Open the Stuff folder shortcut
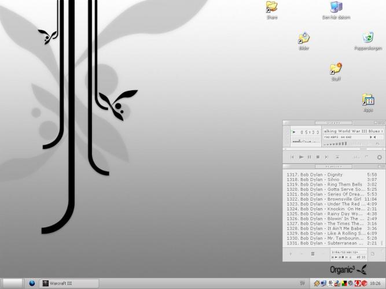386x289 pixels. (x=336, y=69)
